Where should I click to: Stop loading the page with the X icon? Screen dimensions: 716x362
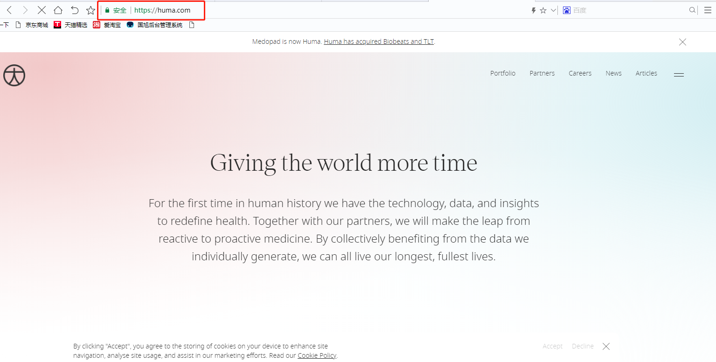pyautogui.click(x=42, y=10)
